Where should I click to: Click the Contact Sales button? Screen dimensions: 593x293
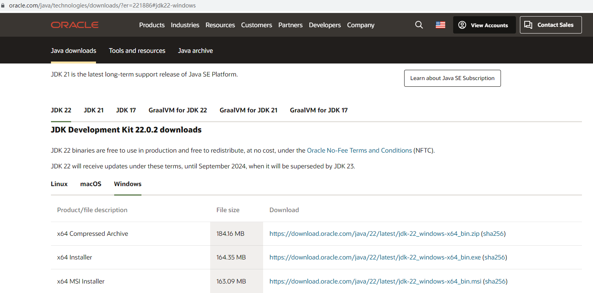pos(550,25)
